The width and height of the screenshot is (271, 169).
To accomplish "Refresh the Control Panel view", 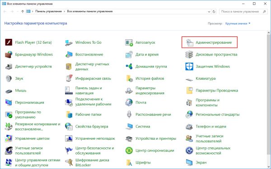I will click(214, 12).
